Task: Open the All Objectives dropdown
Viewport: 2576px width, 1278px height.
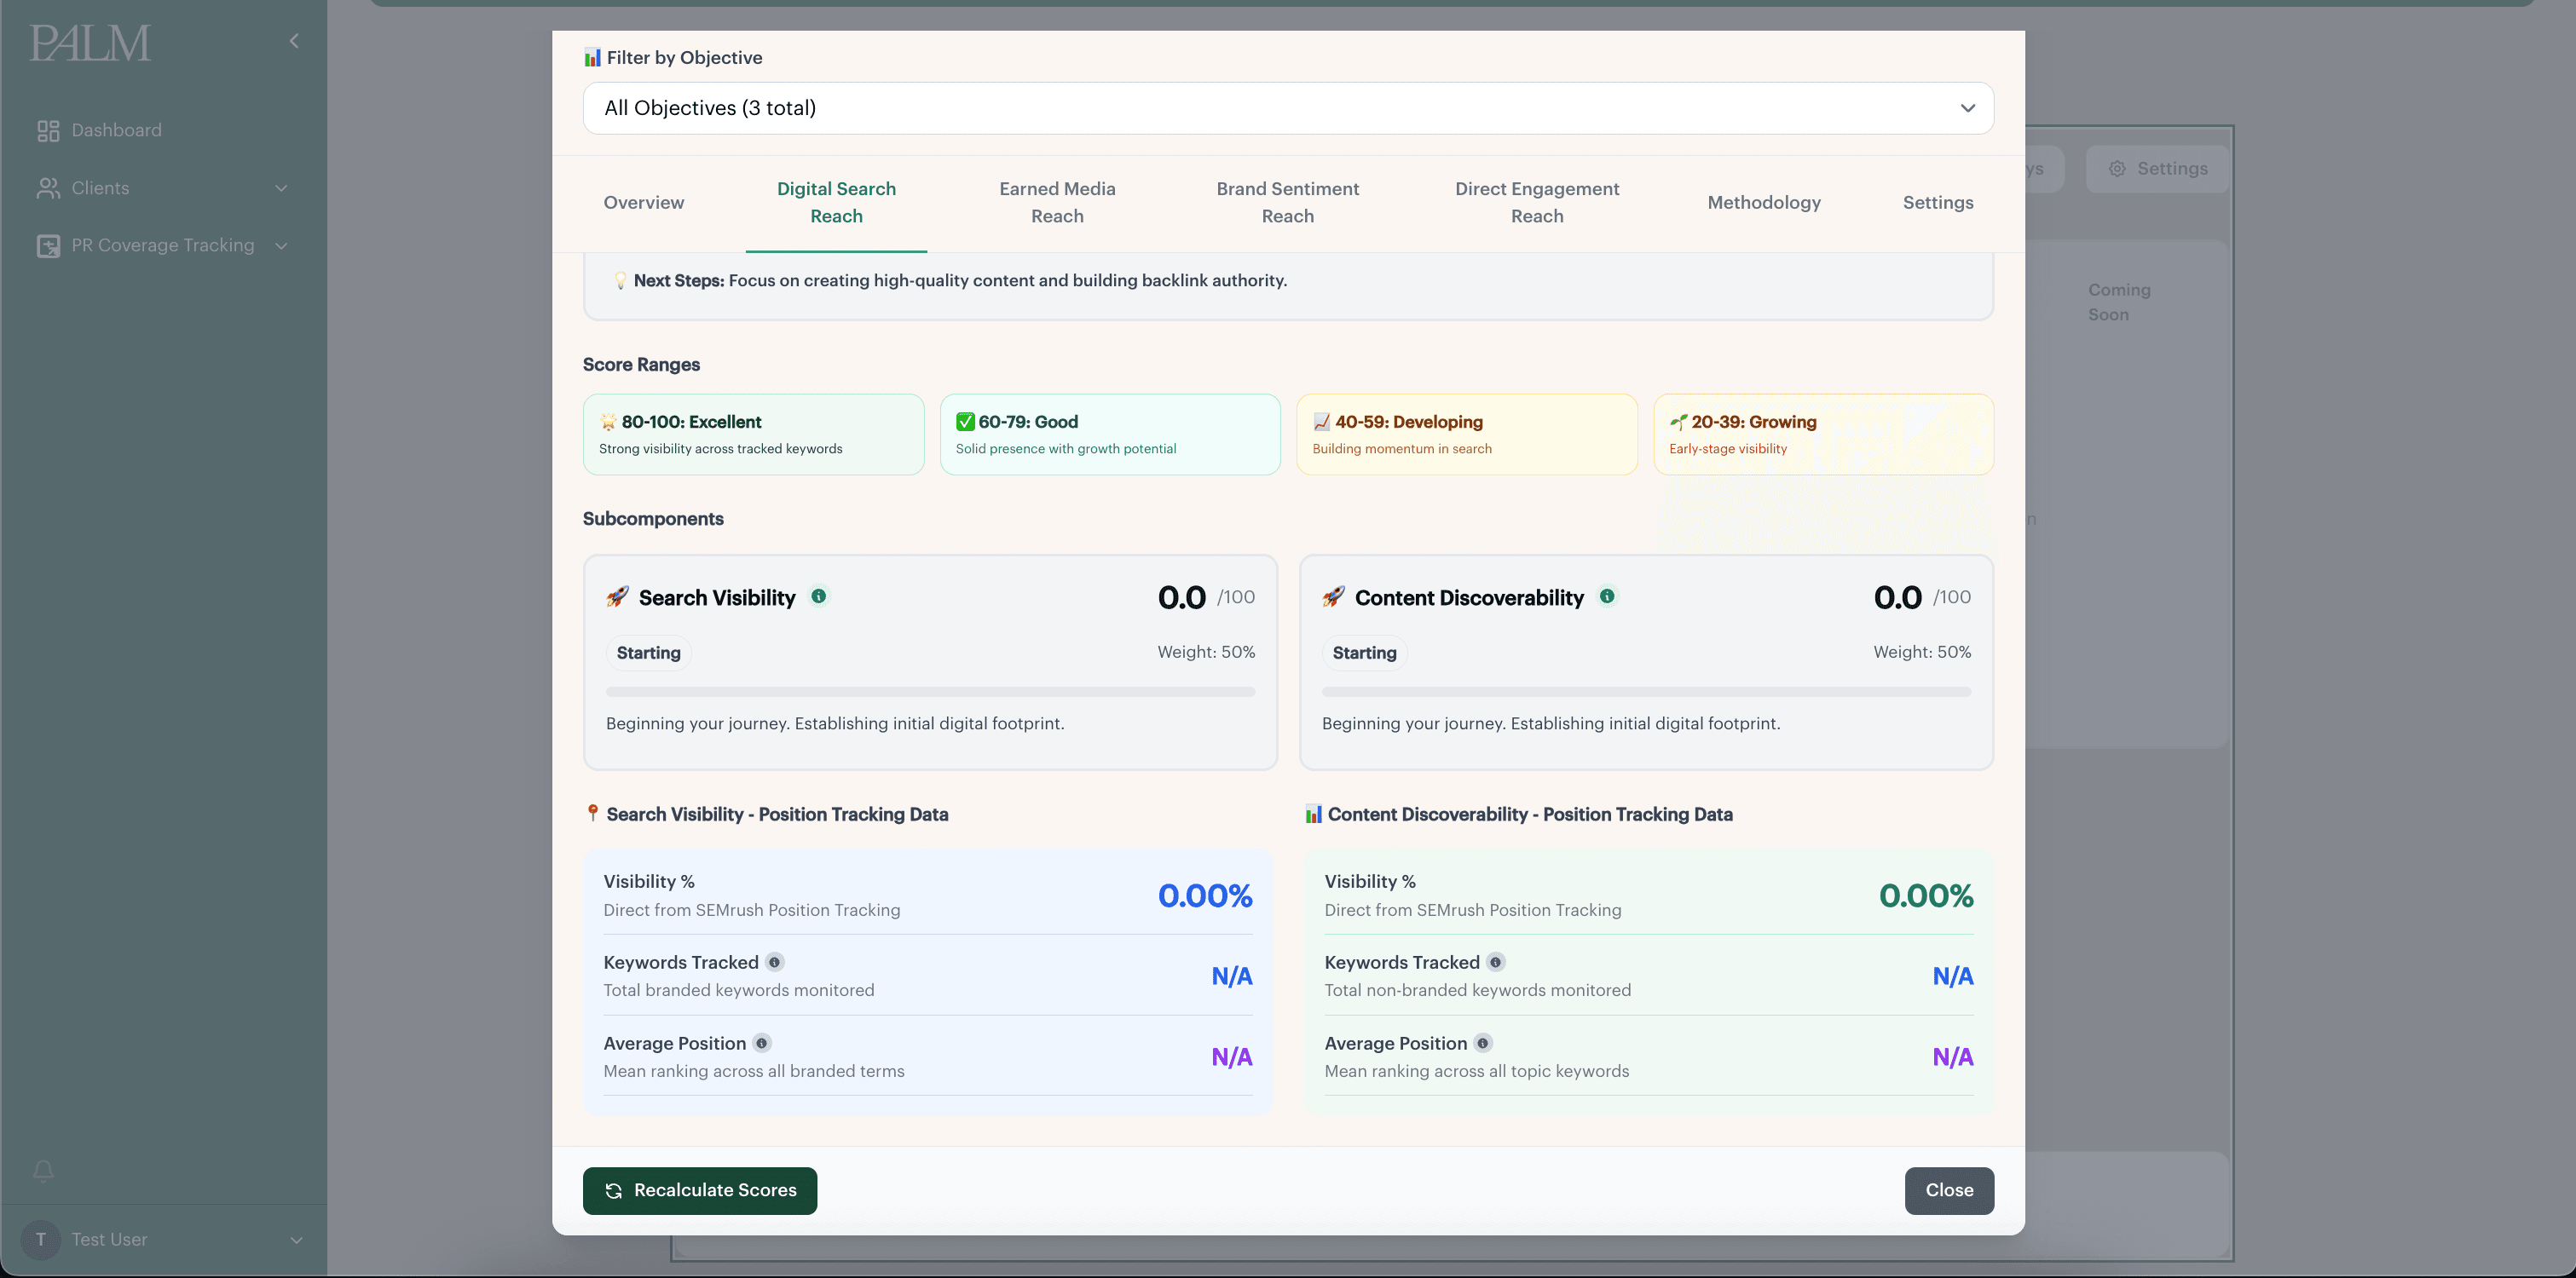Action: coord(1288,108)
